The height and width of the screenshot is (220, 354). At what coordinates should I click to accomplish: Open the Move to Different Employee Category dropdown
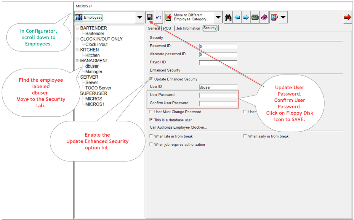point(218,17)
